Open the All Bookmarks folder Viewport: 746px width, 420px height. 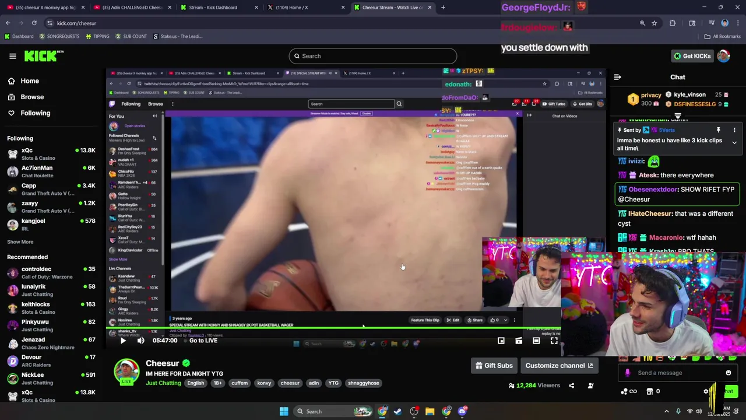click(x=723, y=36)
